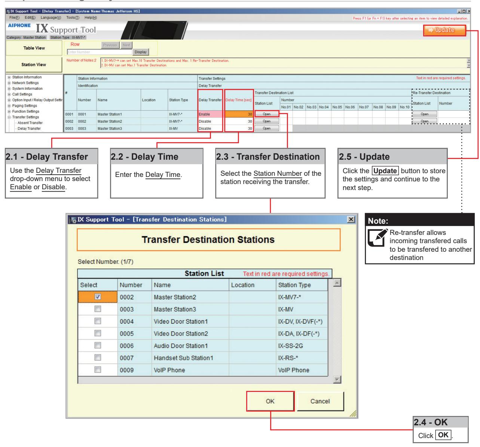Expand the Paging Settings tree node
This screenshot has height=447, width=480.
click(x=9, y=106)
